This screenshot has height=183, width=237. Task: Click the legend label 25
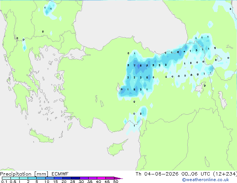click(73, 182)
